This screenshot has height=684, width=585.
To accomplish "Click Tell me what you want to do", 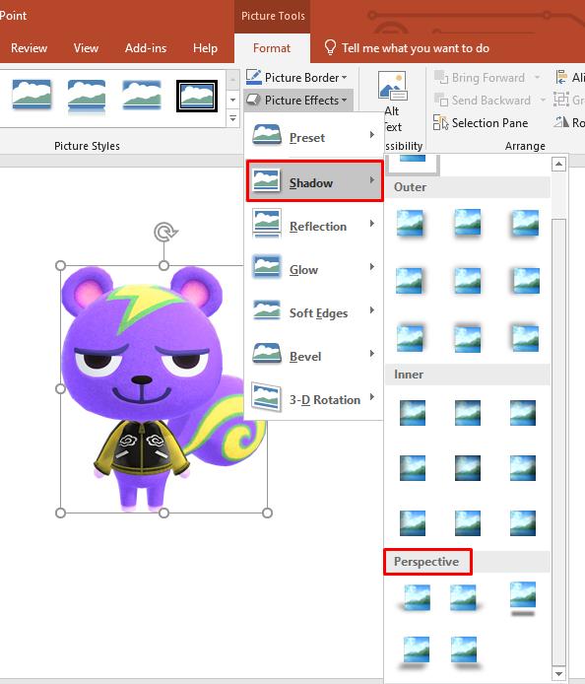I will coord(407,48).
